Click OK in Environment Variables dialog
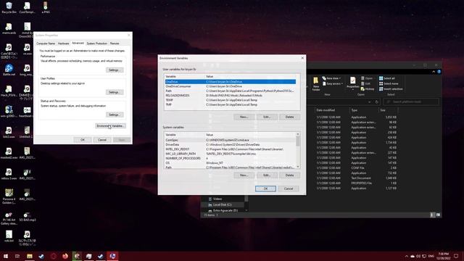464x261 pixels. [x=265, y=188]
